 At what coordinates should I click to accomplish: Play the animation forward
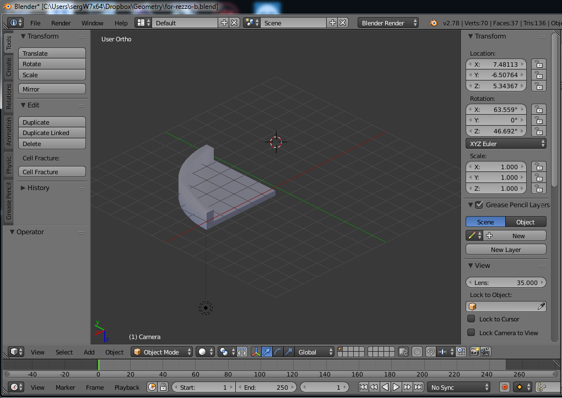[x=396, y=387]
